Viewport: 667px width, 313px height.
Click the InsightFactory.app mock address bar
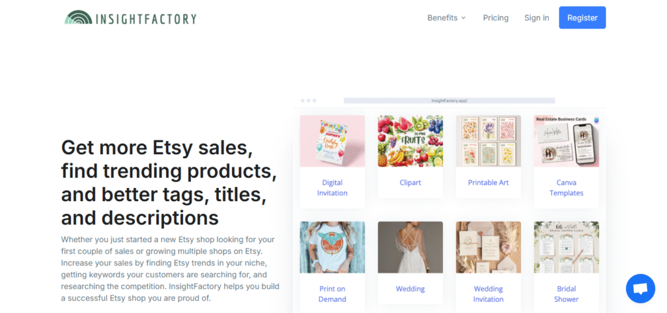(449, 101)
